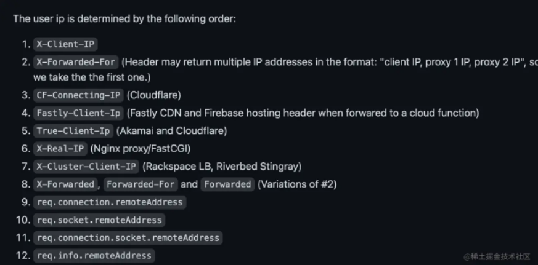538x265 pixels.
Task: Click the X-Cluster-Client-IP code label
Action: (x=86, y=167)
